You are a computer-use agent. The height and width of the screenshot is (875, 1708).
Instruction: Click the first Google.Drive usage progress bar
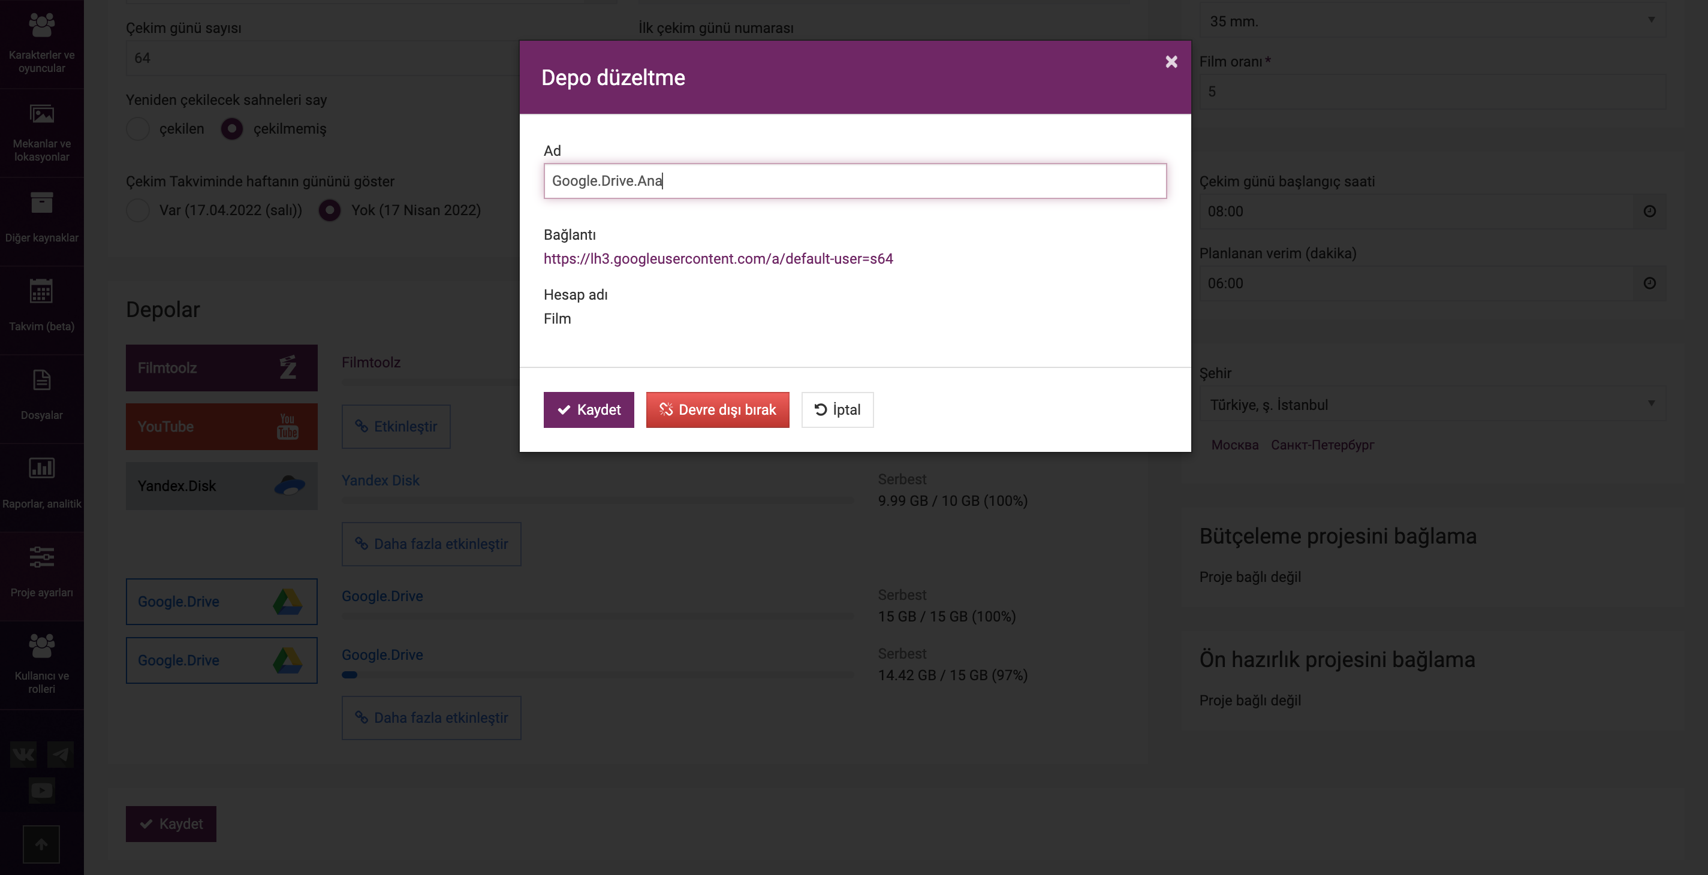597,617
